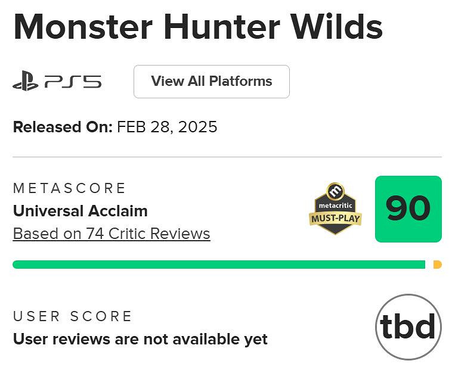Click the USER SCORE heading label
The width and height of the screenshot is (452, 370).
pos(72,316)
